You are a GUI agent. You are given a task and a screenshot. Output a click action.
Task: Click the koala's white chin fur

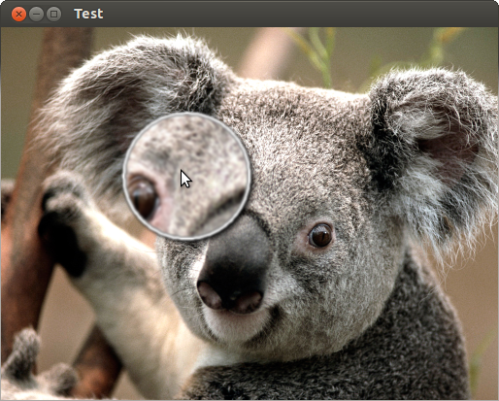coord(233,327)
